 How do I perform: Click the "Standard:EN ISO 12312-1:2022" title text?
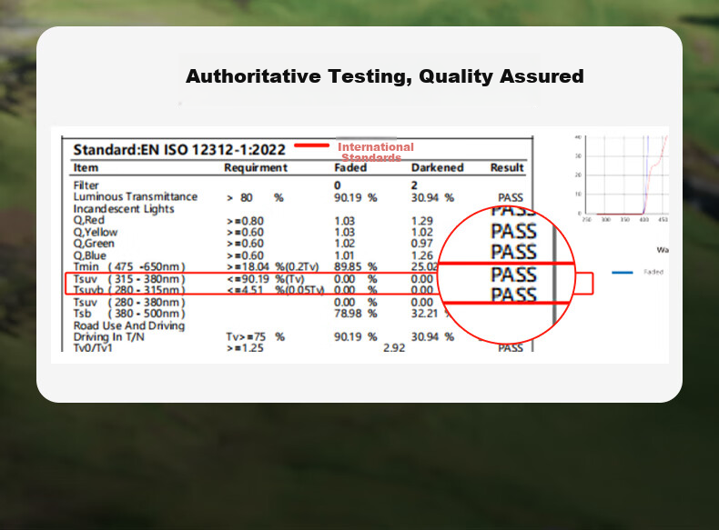[x=179, y=150]
